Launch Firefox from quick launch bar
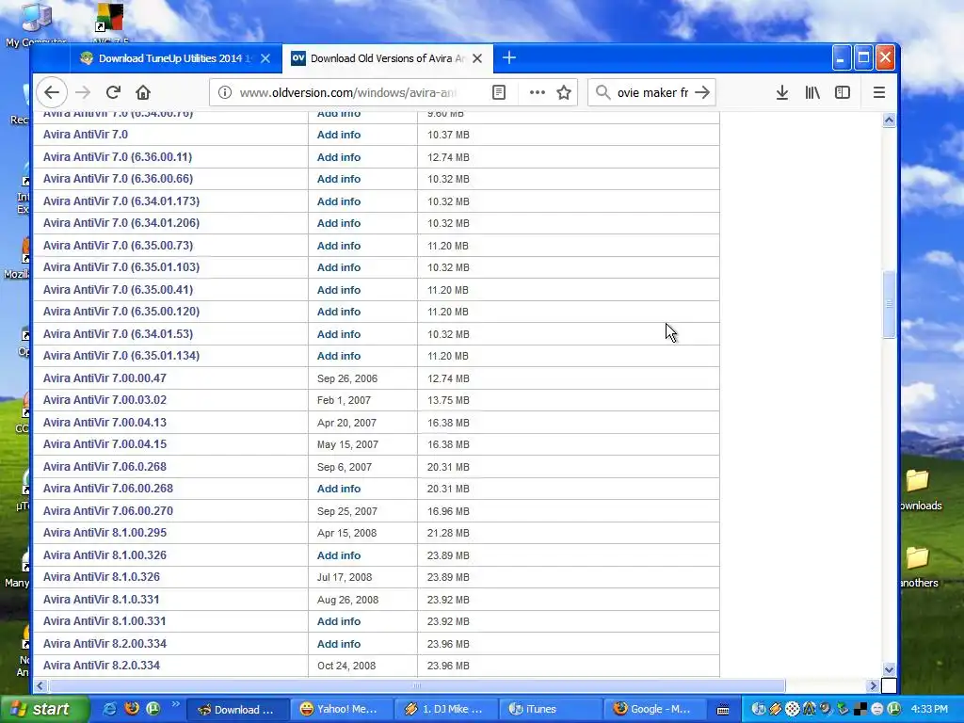This screenshot has width=964, height=723. click(x=132, y=709)
